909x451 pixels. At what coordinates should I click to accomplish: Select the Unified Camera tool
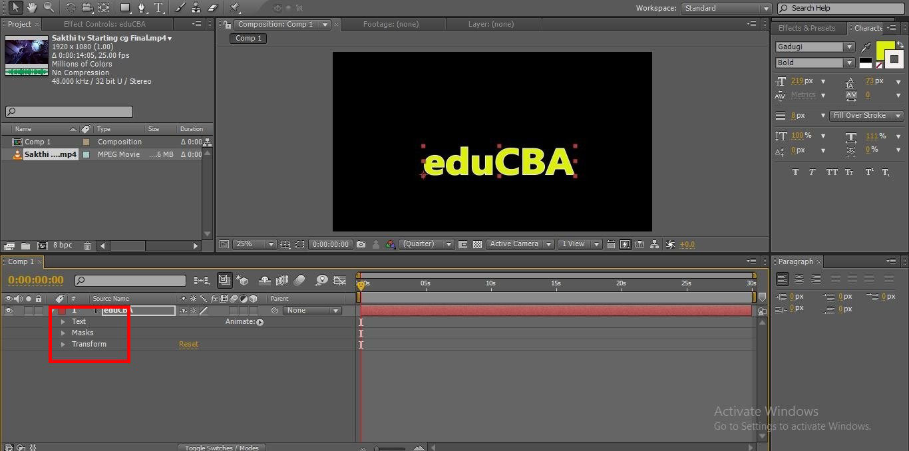[87, 8]
